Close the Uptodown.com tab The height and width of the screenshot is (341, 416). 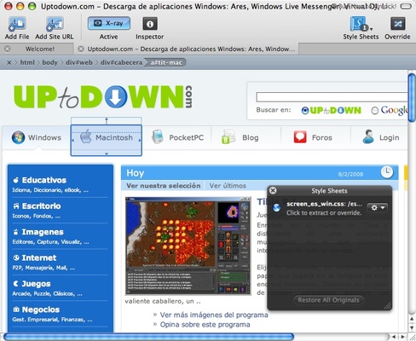pos(81,49)
